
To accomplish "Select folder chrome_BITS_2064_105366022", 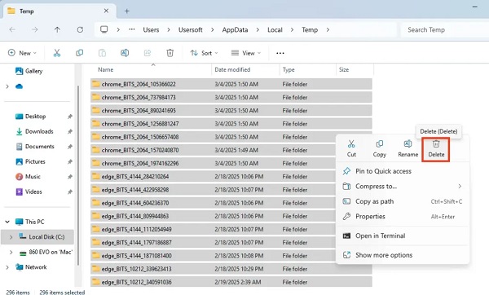I will point(231,84).
